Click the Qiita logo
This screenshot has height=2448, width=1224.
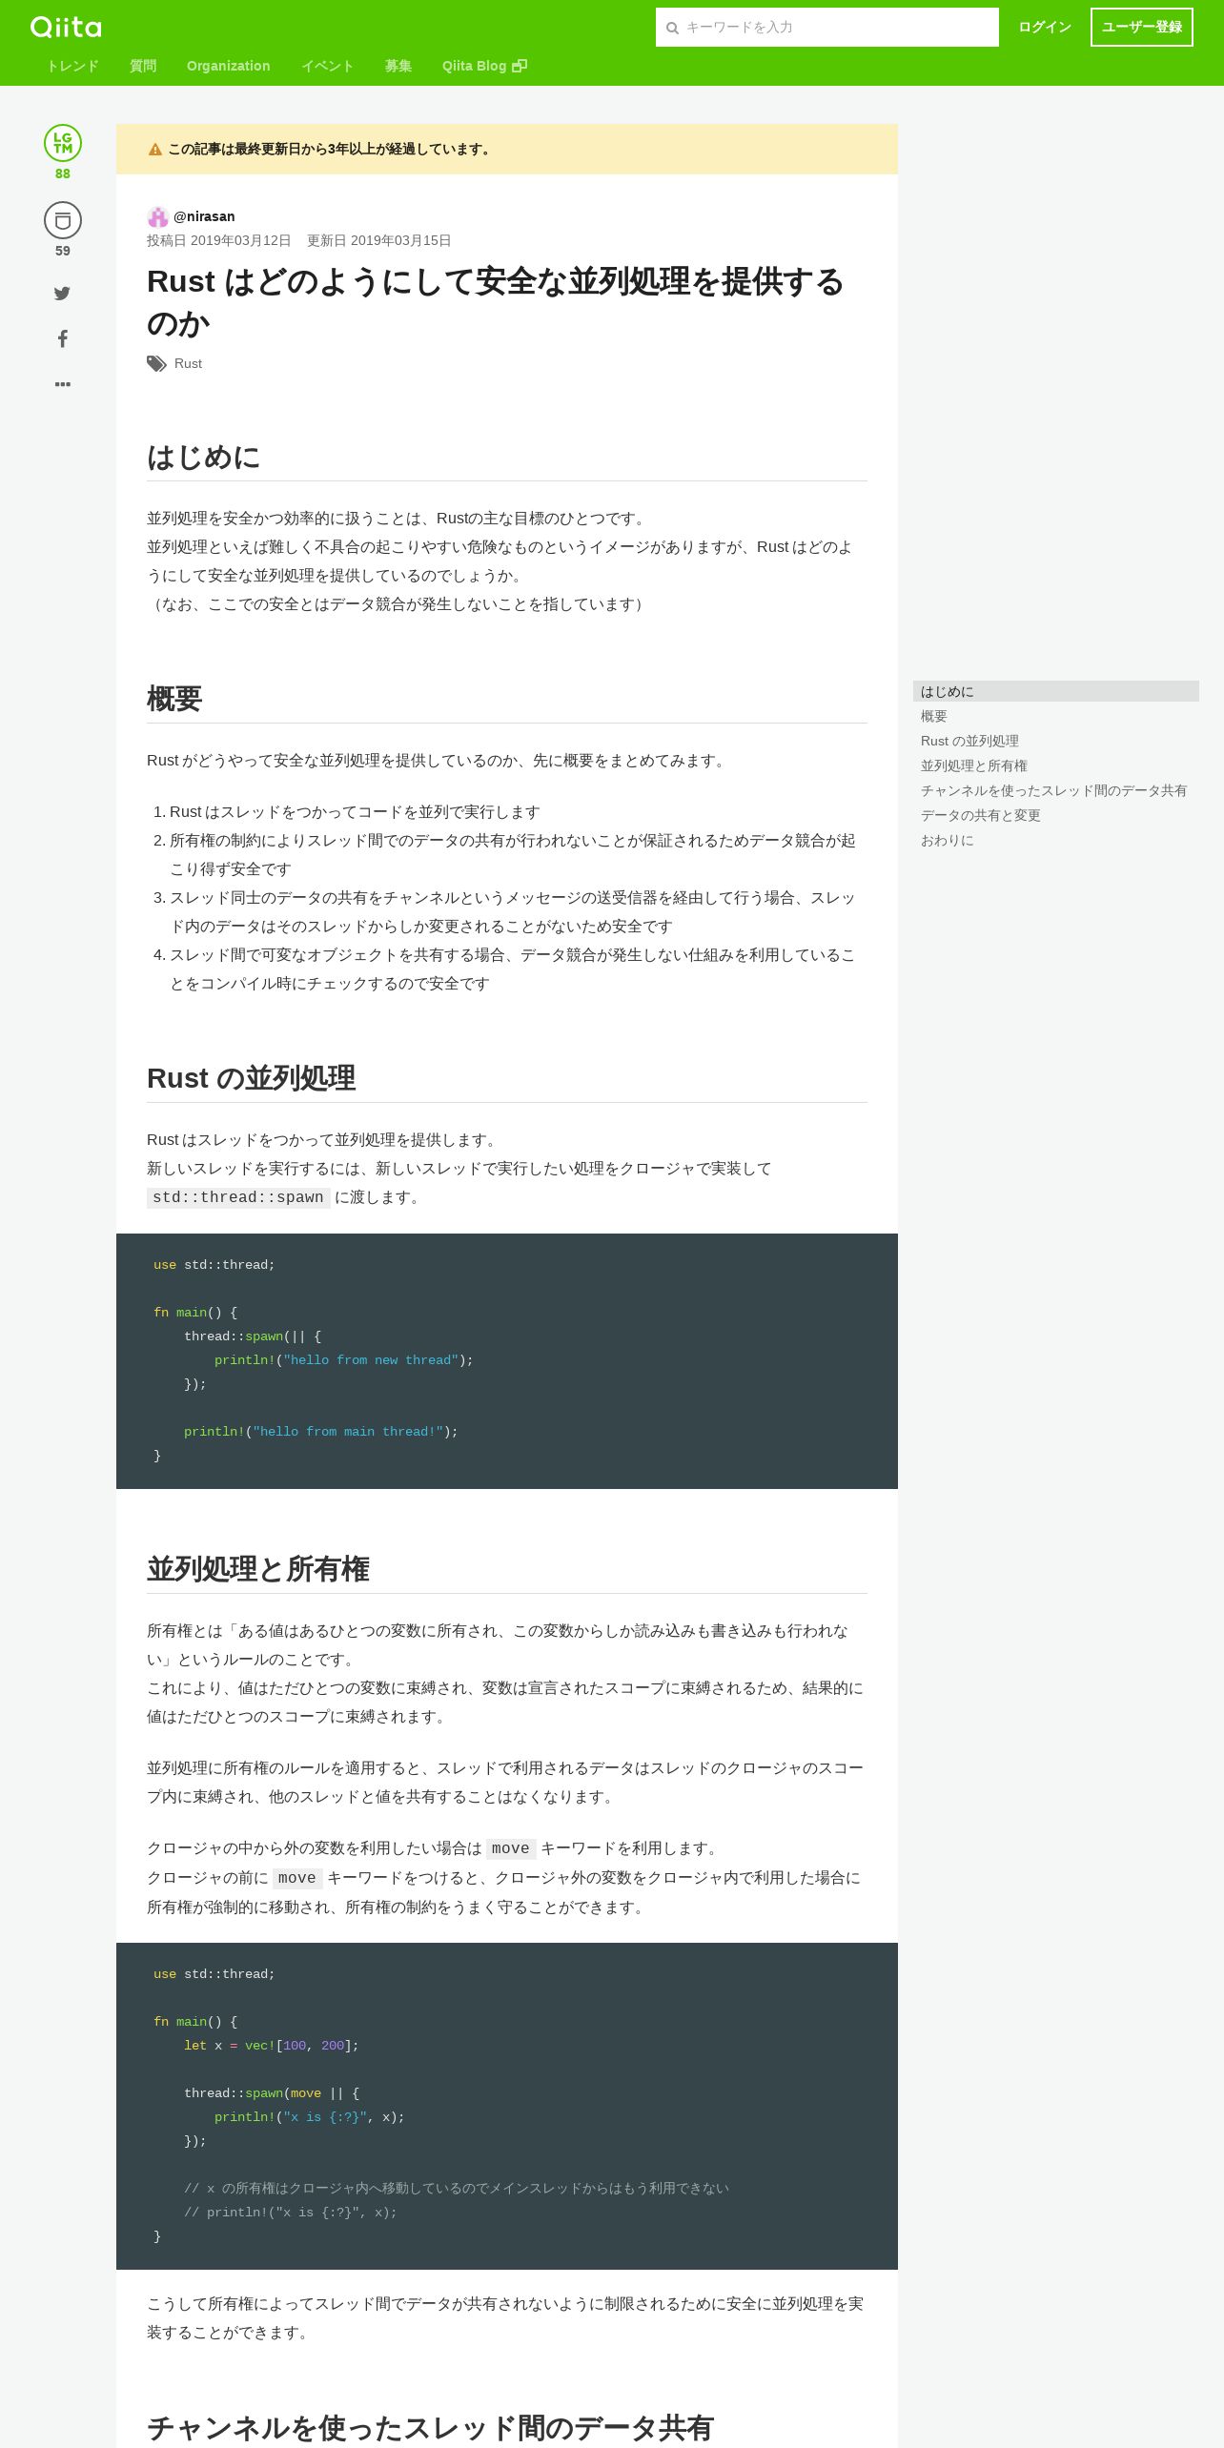click(x=66, y=27)
